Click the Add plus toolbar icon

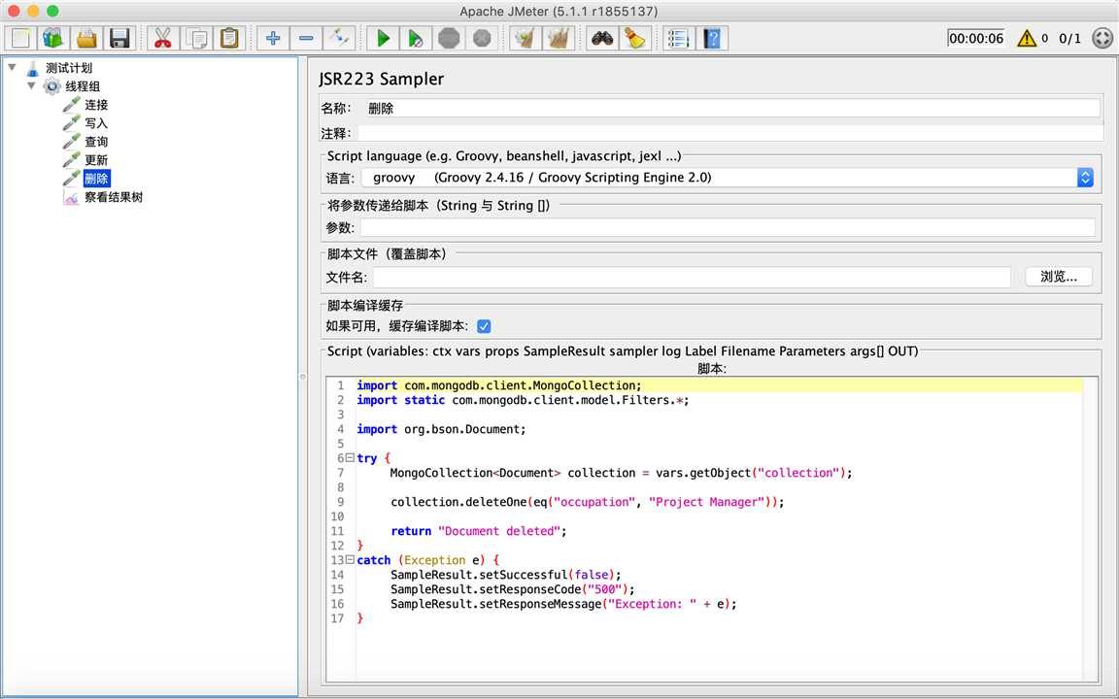click(273, 38)
